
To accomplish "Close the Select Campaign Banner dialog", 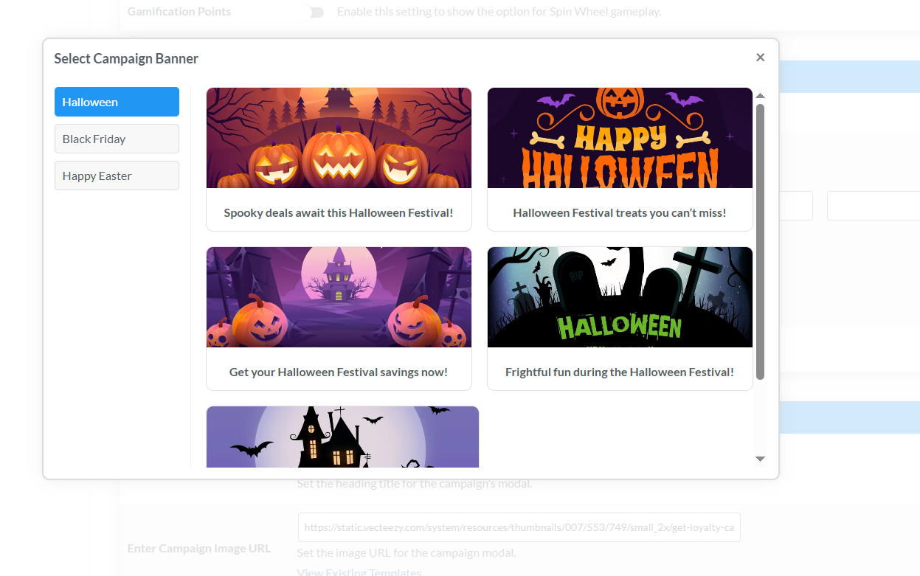I will pyautogui.click(x=760, y=58).
